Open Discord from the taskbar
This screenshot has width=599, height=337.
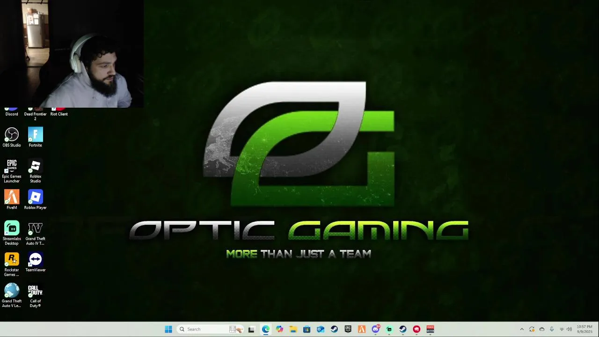[x=375, y=329]
